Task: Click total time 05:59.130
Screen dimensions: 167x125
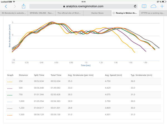Action: tap(55, 114)
